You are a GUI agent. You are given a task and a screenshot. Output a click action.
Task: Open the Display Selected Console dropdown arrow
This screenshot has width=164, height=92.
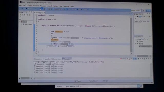142,59
